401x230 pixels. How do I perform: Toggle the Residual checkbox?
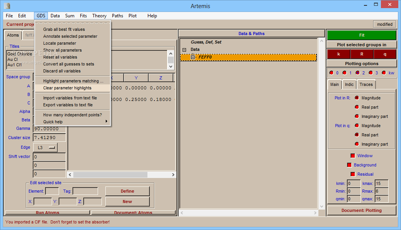[x=353, y=174]
